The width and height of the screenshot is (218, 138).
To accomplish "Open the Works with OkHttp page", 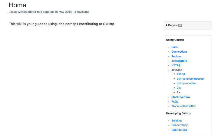I will tap(183, 106).
